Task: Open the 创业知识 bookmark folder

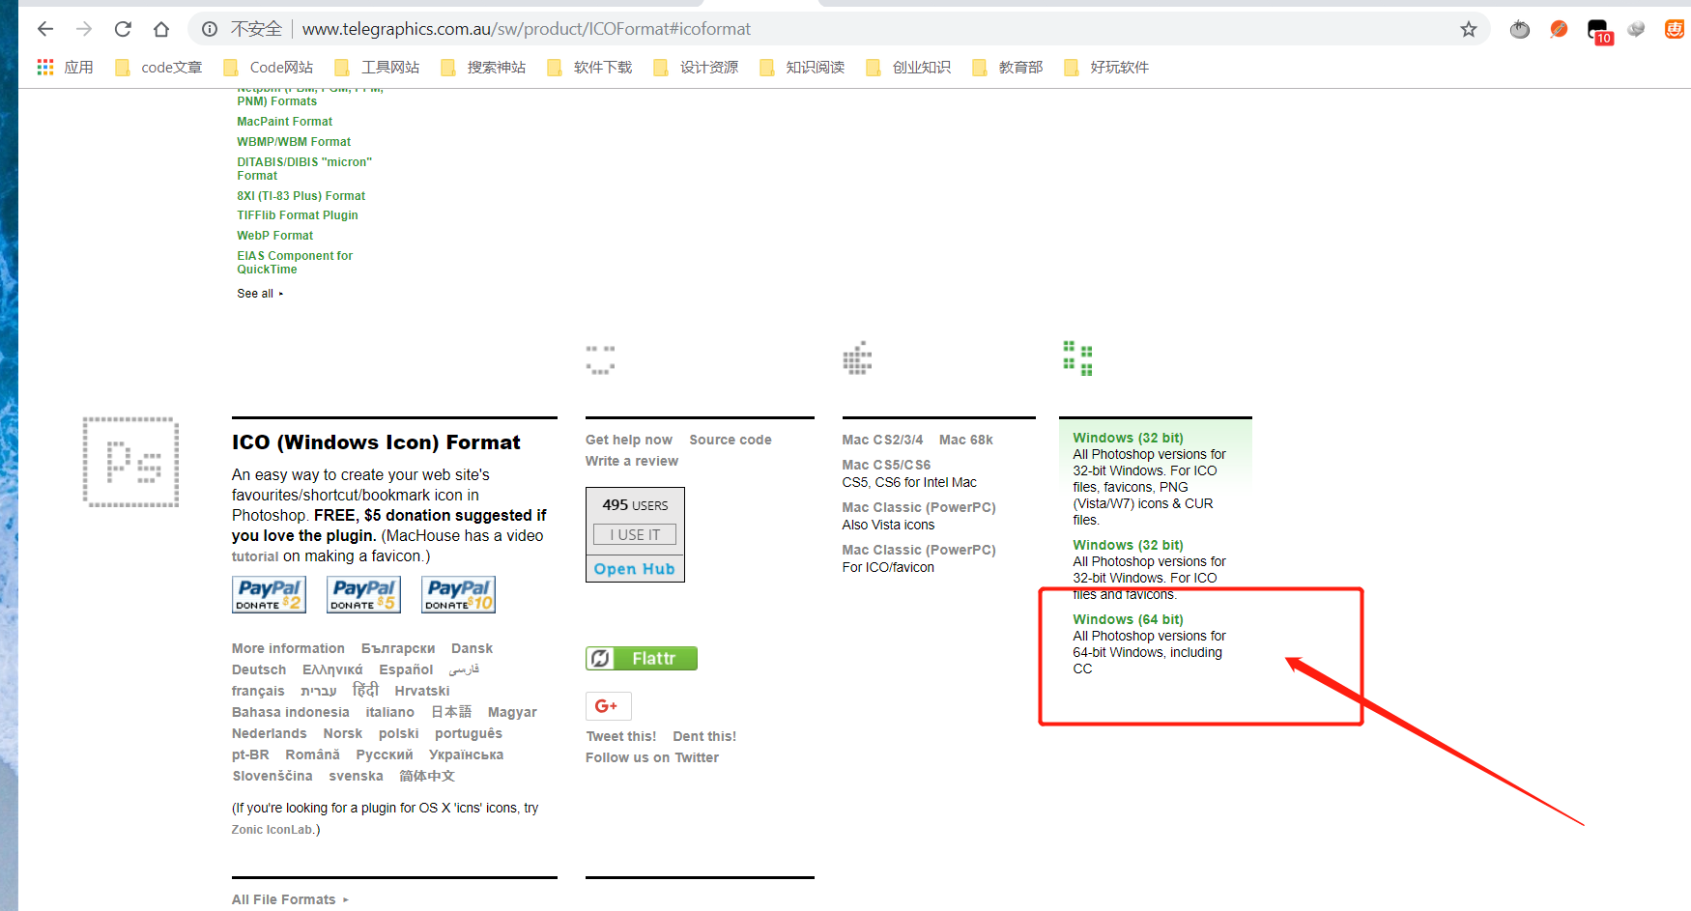Action: [908, 67]
